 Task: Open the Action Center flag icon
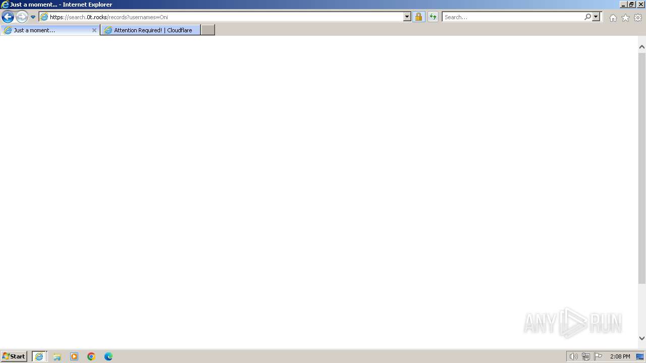click(598, 356)
